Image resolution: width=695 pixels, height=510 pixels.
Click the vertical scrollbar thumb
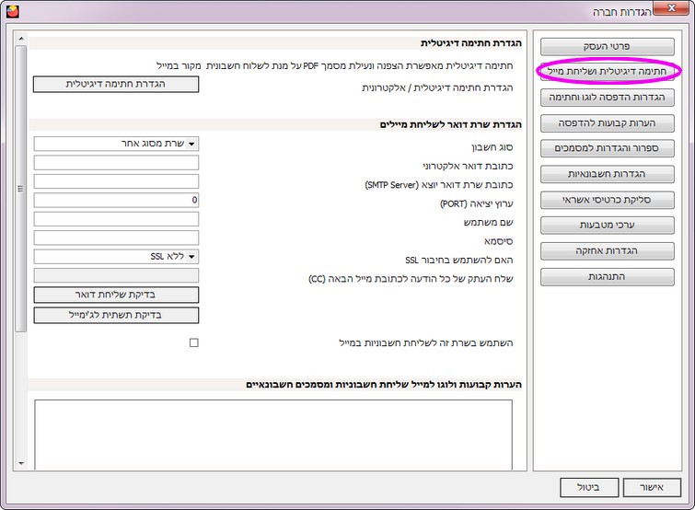21,189
